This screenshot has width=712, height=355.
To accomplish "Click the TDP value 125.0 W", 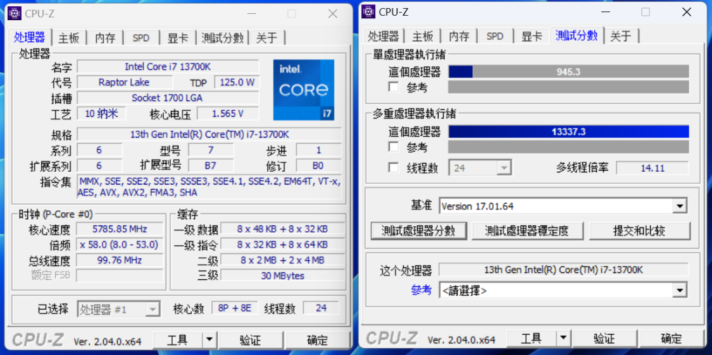I will pyautogui.click(x=237, y=82).
